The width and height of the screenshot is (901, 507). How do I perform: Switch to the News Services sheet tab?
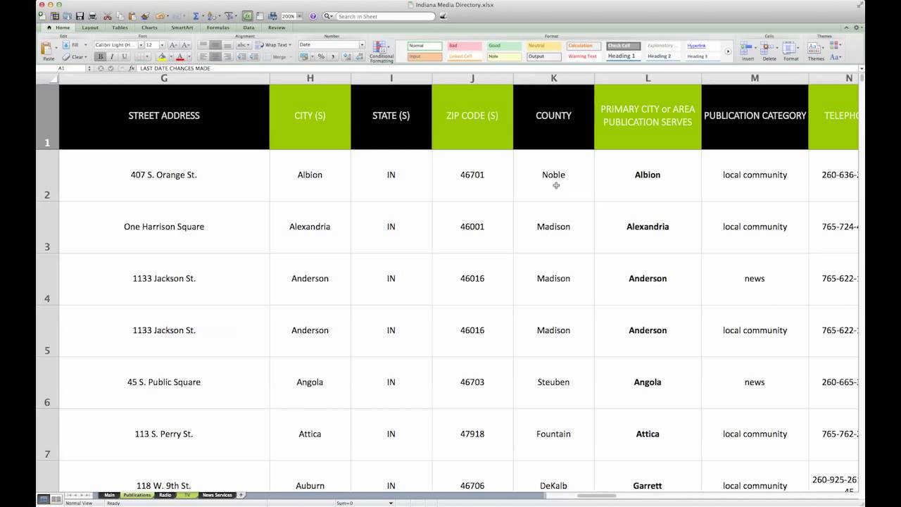217,495
